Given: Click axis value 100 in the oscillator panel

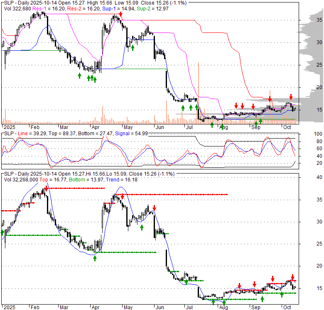Looking at the screenshot, I should [x=318, y=134].
